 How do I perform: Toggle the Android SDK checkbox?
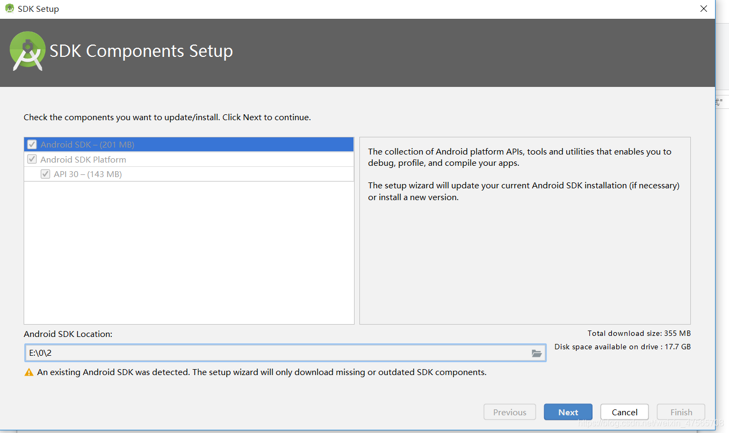[x=32, y=144]
